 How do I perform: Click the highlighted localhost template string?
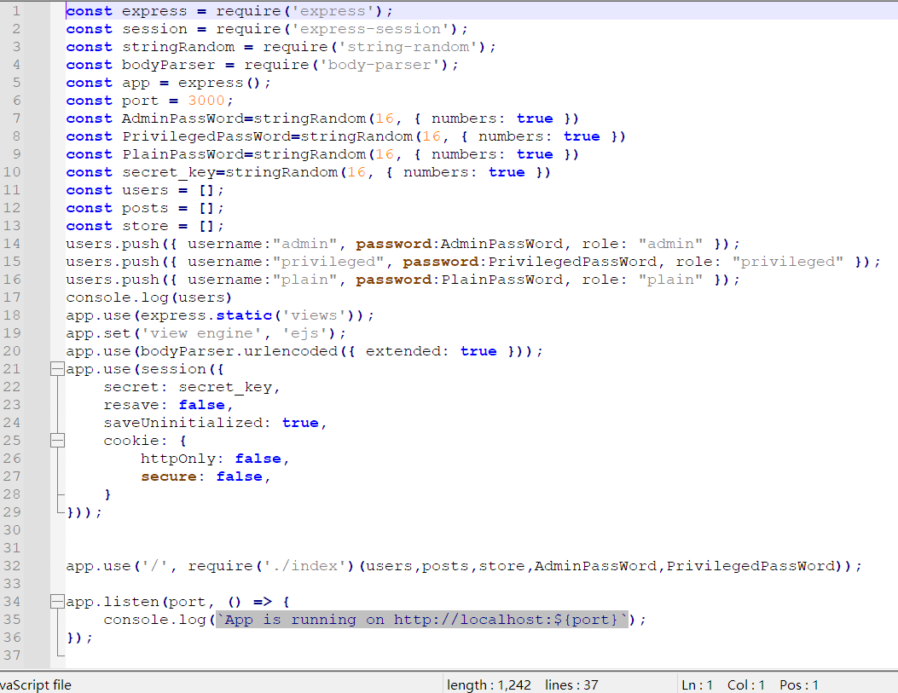[421, 620]
